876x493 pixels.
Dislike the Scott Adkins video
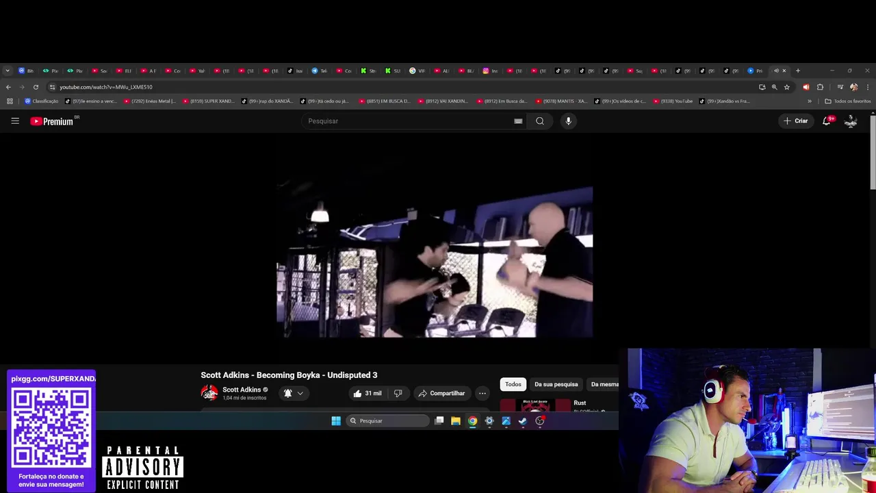click(398, 393)
